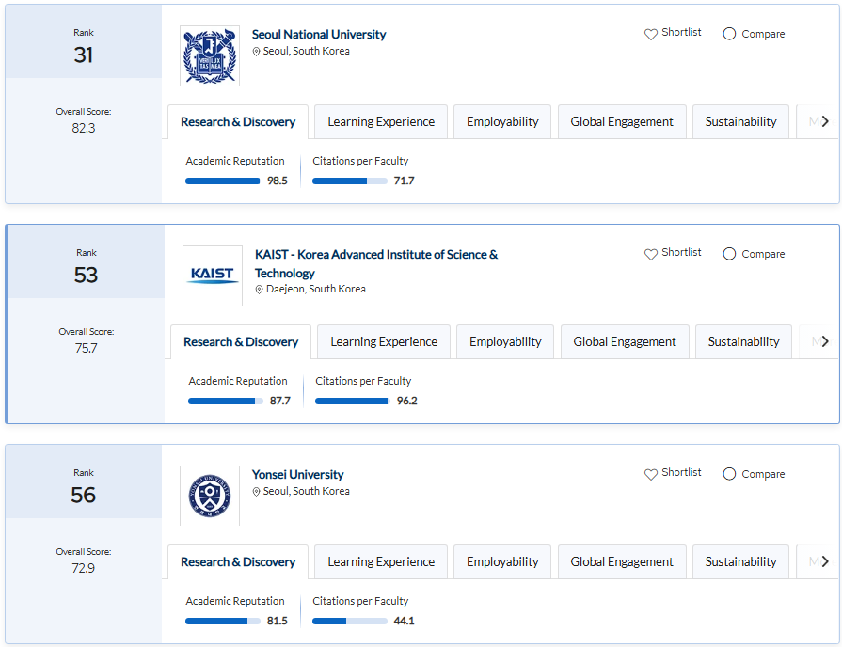This screenshot has height=647, width=842.
Task: Open Sustainability tab in Yonsei card
Action: point(740,562)
